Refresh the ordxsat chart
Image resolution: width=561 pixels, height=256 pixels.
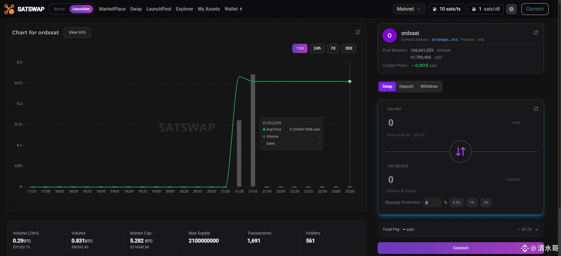click(358, 32)
